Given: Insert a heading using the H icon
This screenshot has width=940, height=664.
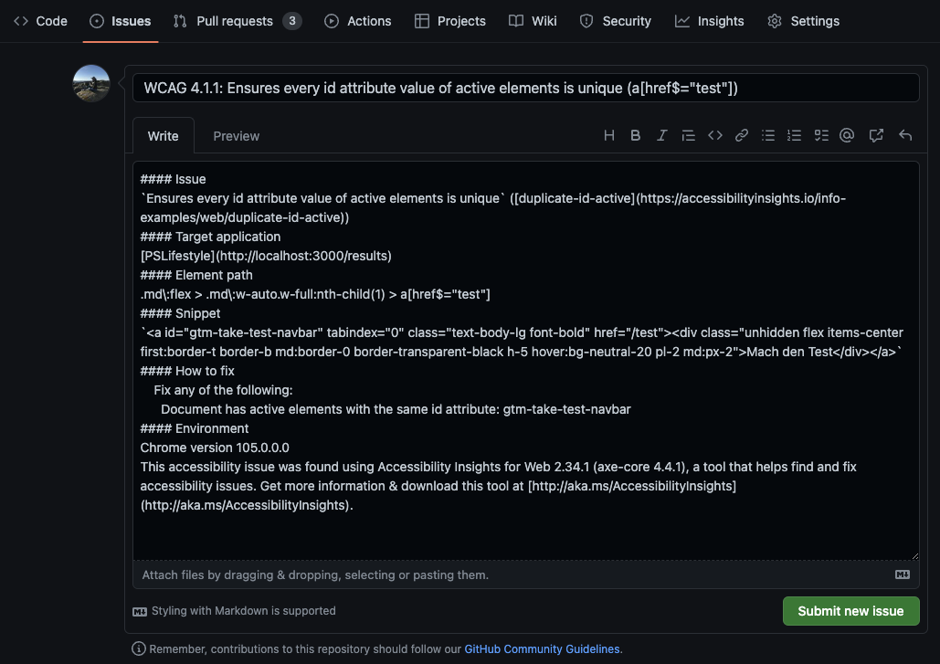Looking at the screenshot, I should click(609, 135).
